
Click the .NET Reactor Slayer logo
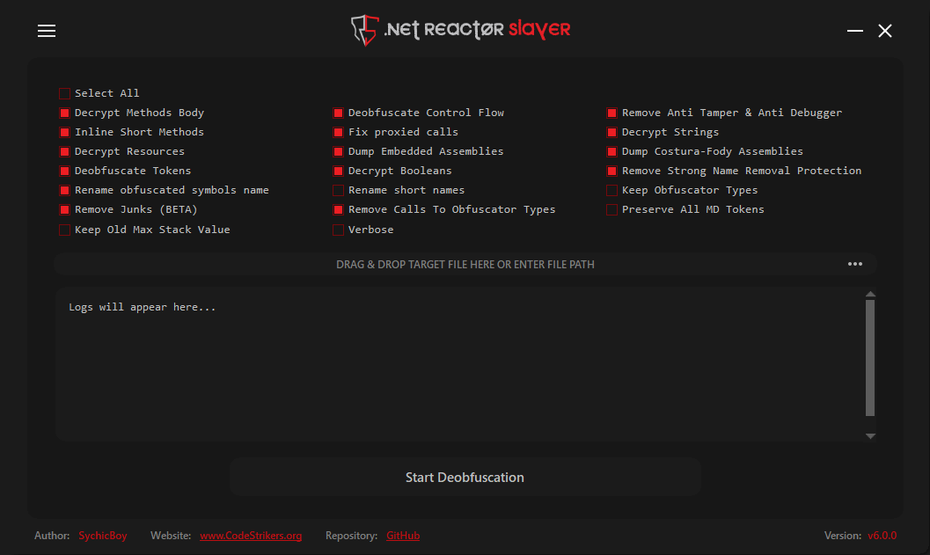coord(460,30)
